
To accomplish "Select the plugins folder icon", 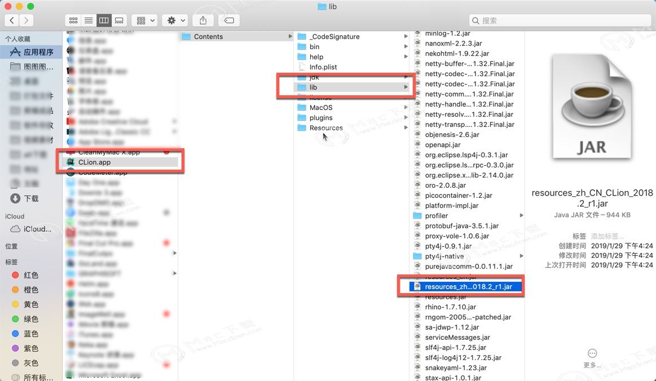I will 302,118.
